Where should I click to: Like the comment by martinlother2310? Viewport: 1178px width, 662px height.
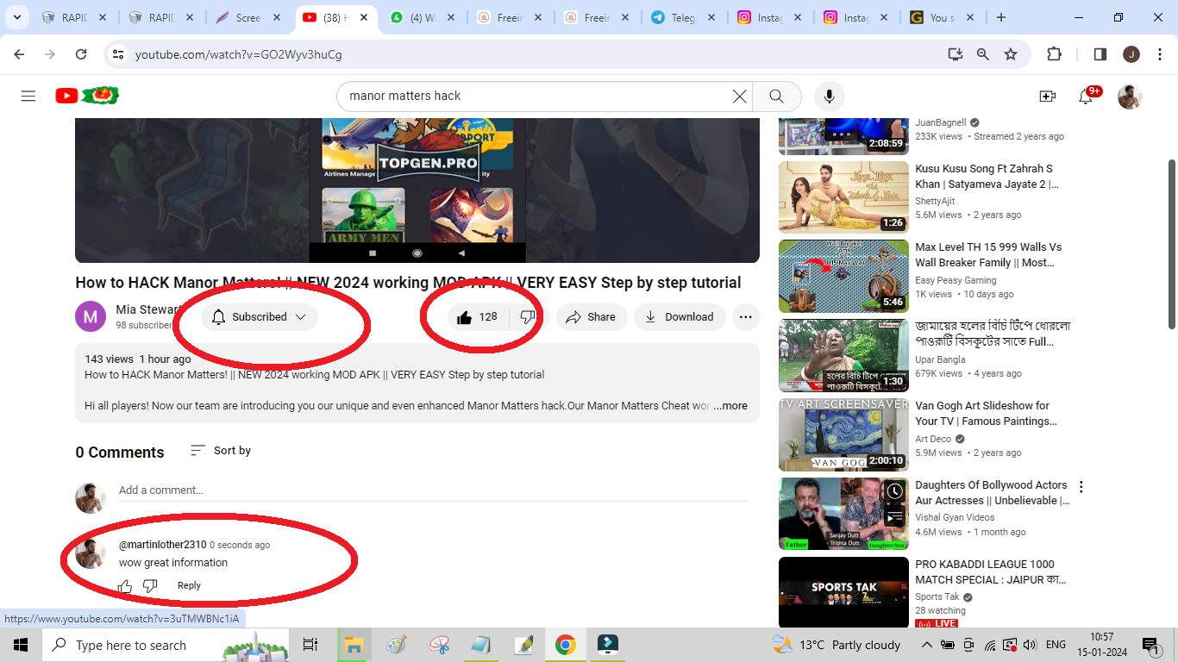(125, 586)
